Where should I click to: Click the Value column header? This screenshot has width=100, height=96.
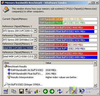68,63
